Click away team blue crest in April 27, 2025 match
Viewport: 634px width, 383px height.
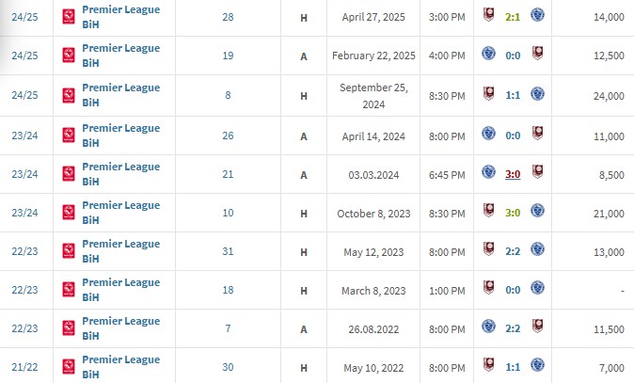click(x=537, y=15)
